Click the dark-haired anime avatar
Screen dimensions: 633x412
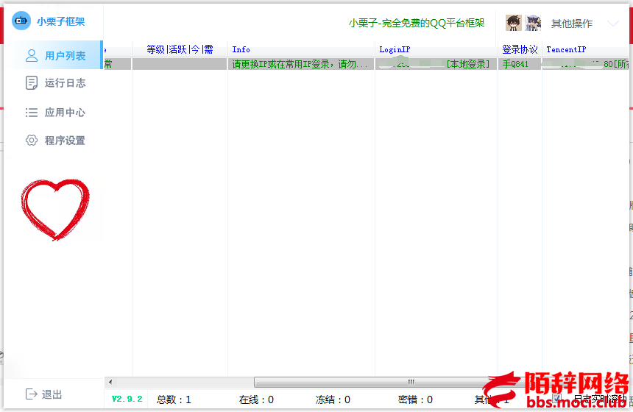pos(514,23)
